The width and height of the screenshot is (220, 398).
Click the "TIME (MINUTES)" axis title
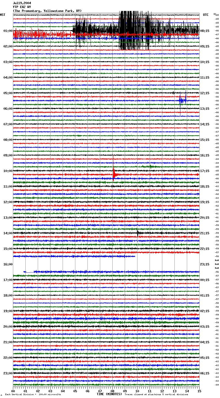point(109,394)
